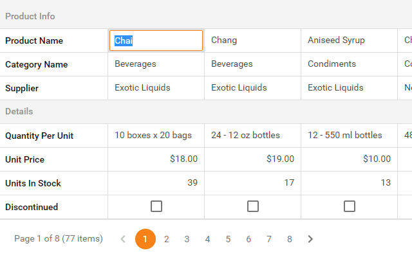Go to page 7
Image resolution: width=412 pixels, height=257 pixels.
(x=269, y=239)
